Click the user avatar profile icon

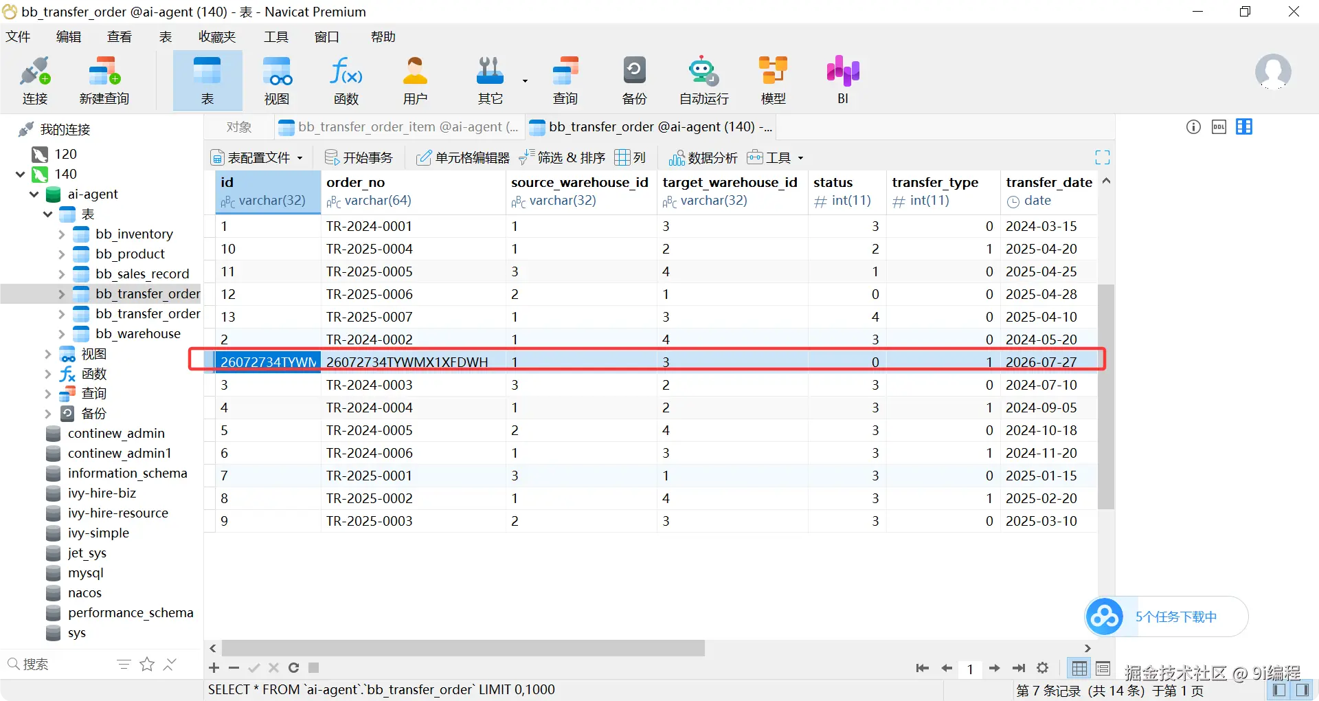[x=1273, y=71]
